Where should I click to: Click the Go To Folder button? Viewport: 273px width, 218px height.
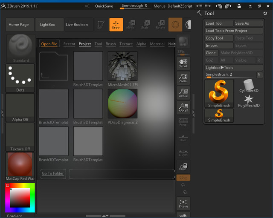tap(53, 174)
